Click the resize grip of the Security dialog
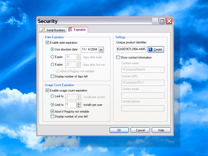208x156 pixels. pyautogui.click(x=171, y=133)
